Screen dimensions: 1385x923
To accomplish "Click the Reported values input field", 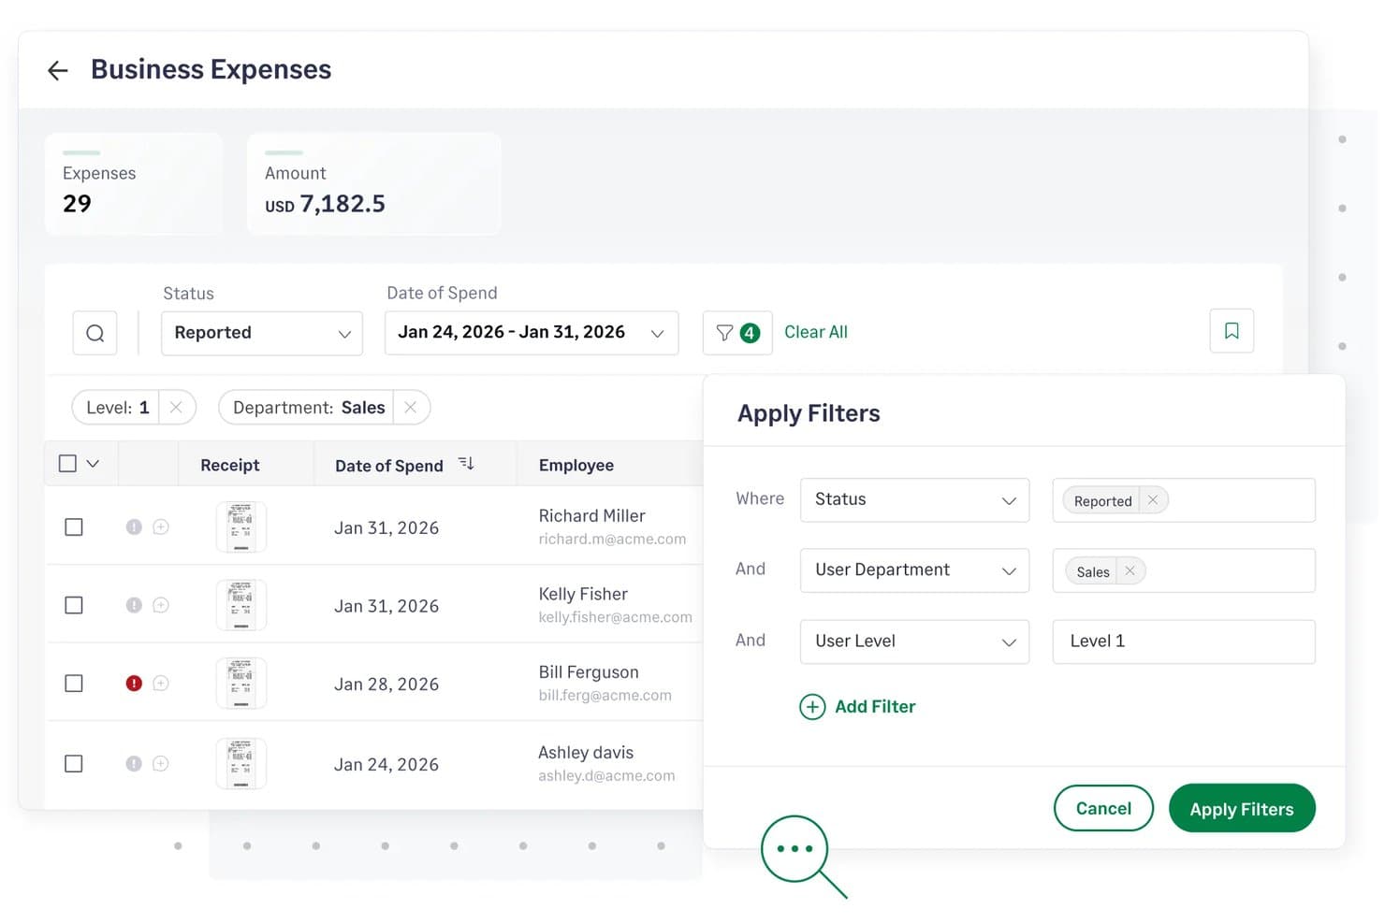I will pyautogui.click(x=1184, y=500).
